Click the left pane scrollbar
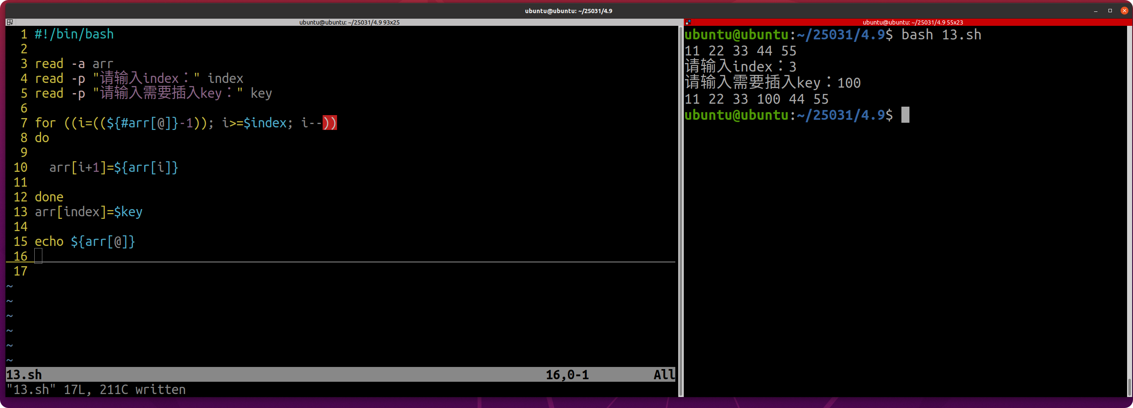The width and height of the screenshot is (1133, 408). pyautogui.click(x=680, y=211)
